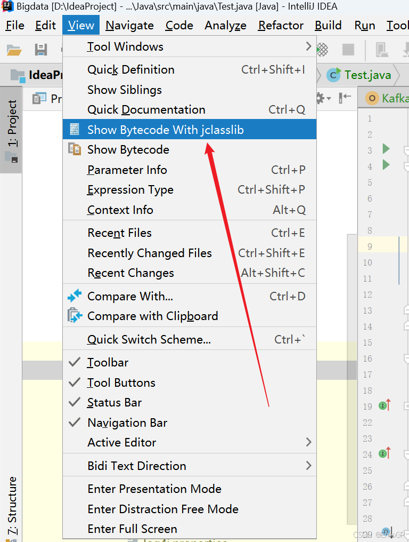Click run gutter arrow at line 3
The height and width of the screenshot is (542, 409).
386,149
